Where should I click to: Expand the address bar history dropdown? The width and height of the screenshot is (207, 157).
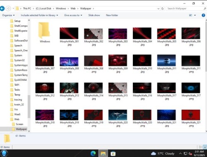tap(158, 9)
